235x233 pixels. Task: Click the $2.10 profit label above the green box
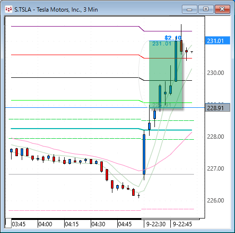(173, 38)
